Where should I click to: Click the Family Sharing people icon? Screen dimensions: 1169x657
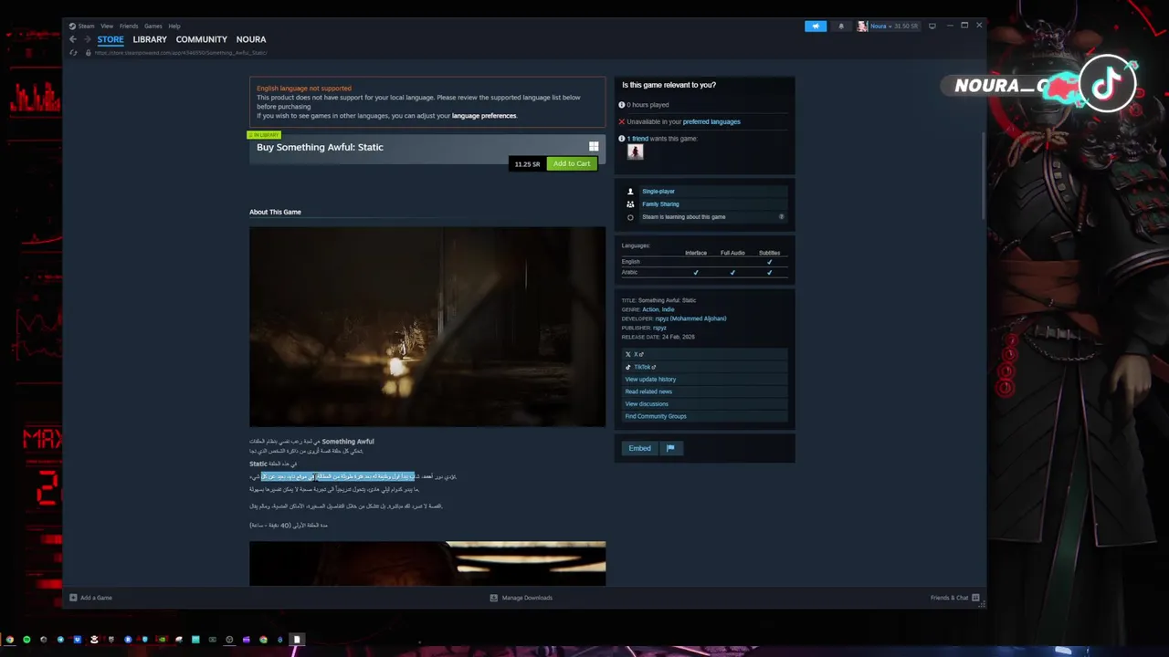[630, 204]
